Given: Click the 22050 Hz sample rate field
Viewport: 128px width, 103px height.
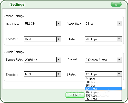Looking at the screenshot, I should point(40,60).
